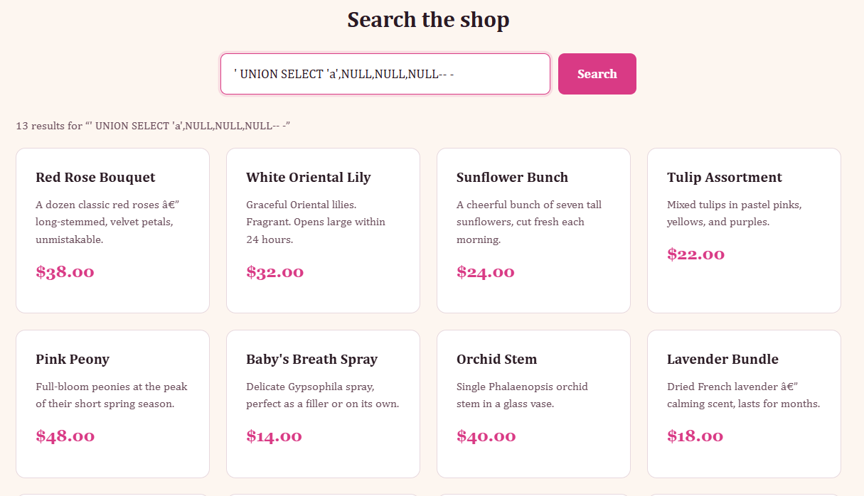Click the $22.00 Tulip Assortment price
864x496 pixels.
(695, 254)
